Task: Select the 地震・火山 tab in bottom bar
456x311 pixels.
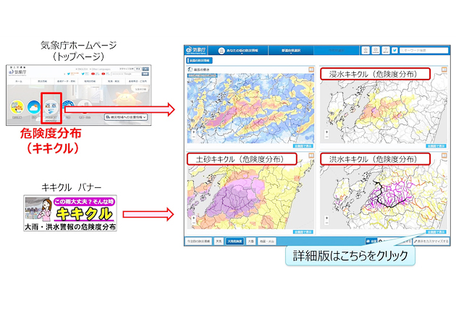Action: pos(266,242)
